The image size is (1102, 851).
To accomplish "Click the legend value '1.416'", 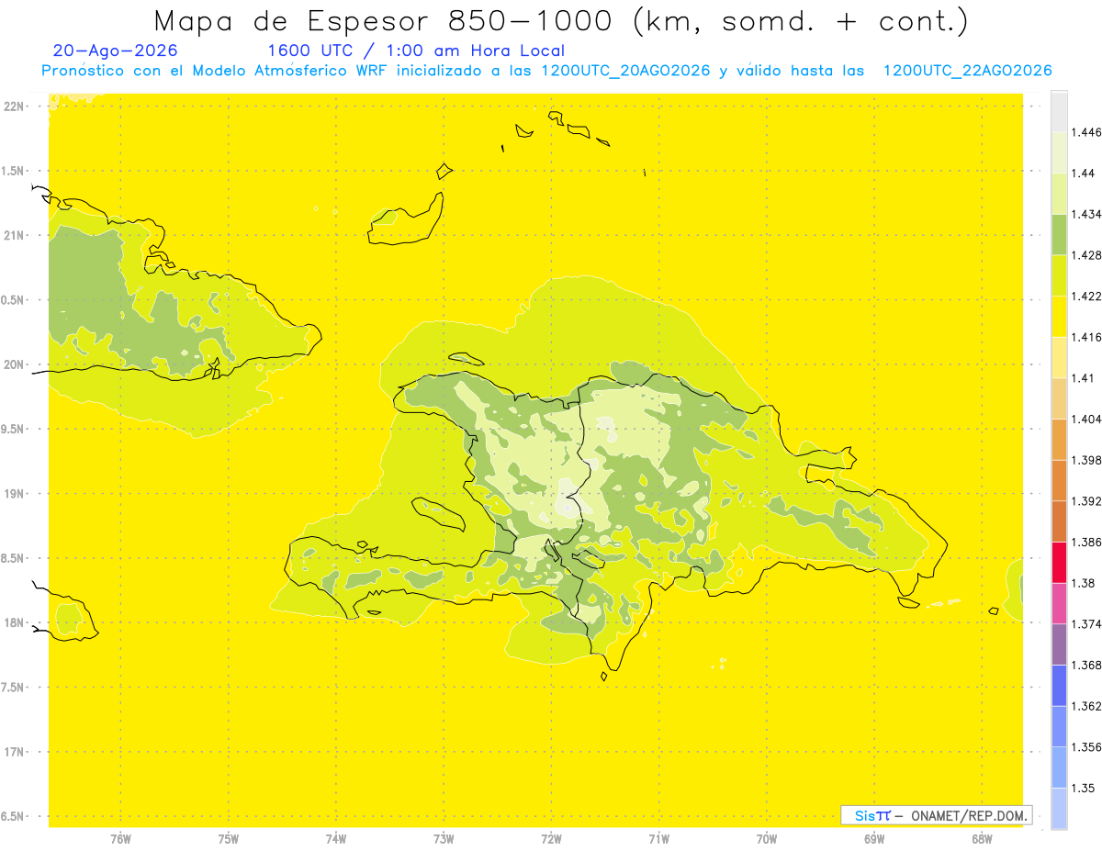I will pos(1087,337).
